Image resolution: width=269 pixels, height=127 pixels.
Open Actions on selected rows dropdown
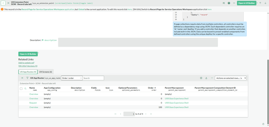[231, 78]
